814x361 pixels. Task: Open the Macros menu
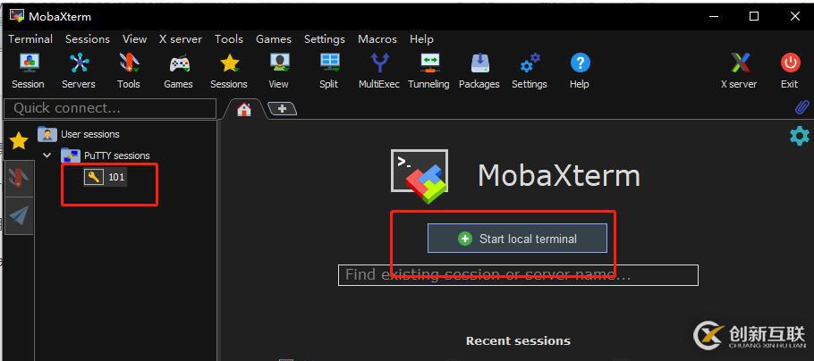(377, 39)
